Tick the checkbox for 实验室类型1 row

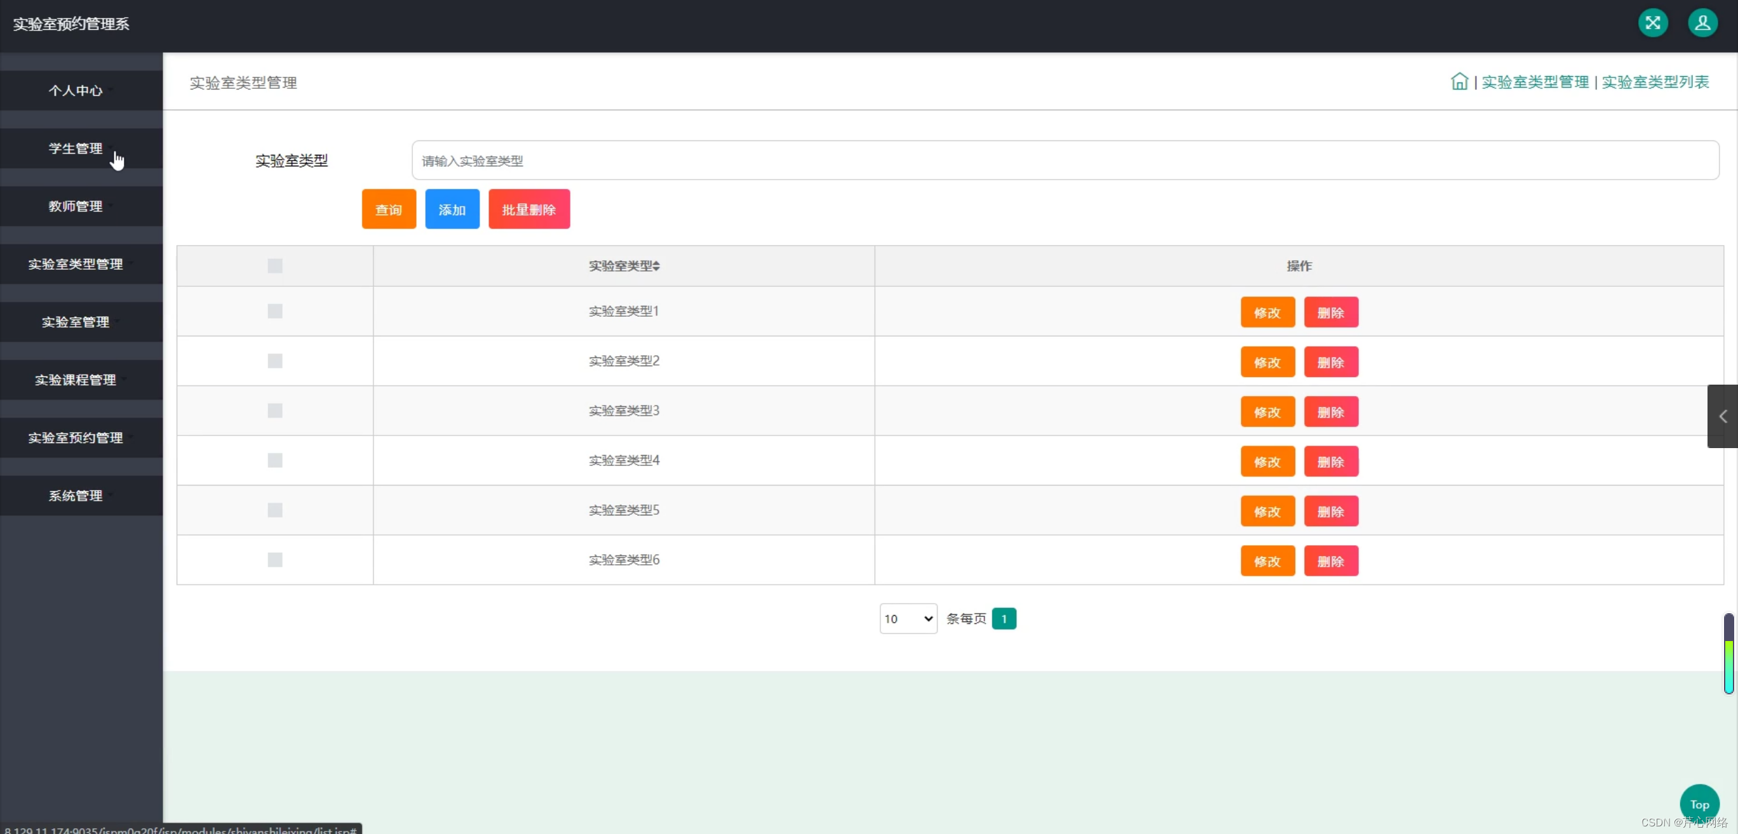[x=274, y=311]
